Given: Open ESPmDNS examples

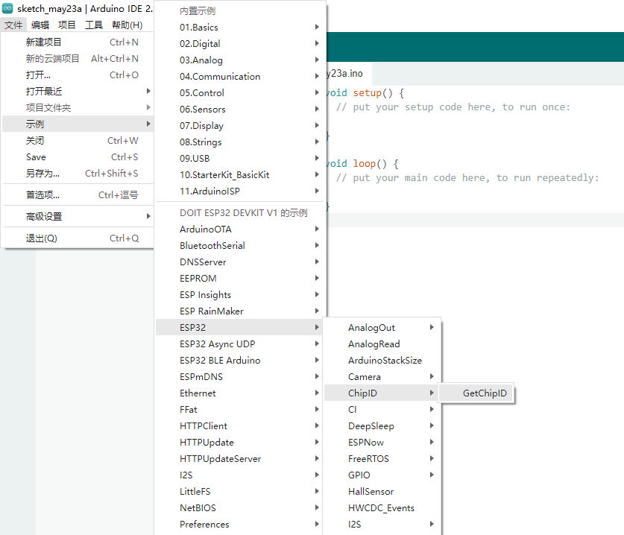Looking at the screenshot, I should [x=240, y=377].
